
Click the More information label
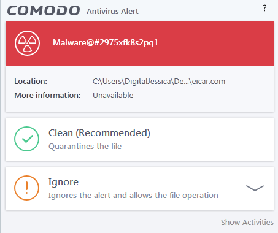(47, 96)
